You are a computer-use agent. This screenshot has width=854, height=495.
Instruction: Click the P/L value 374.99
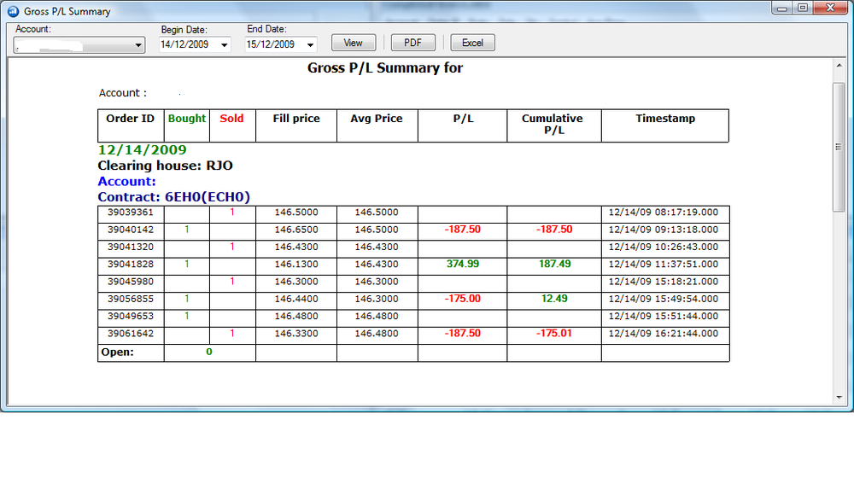[x=463, y=264]
